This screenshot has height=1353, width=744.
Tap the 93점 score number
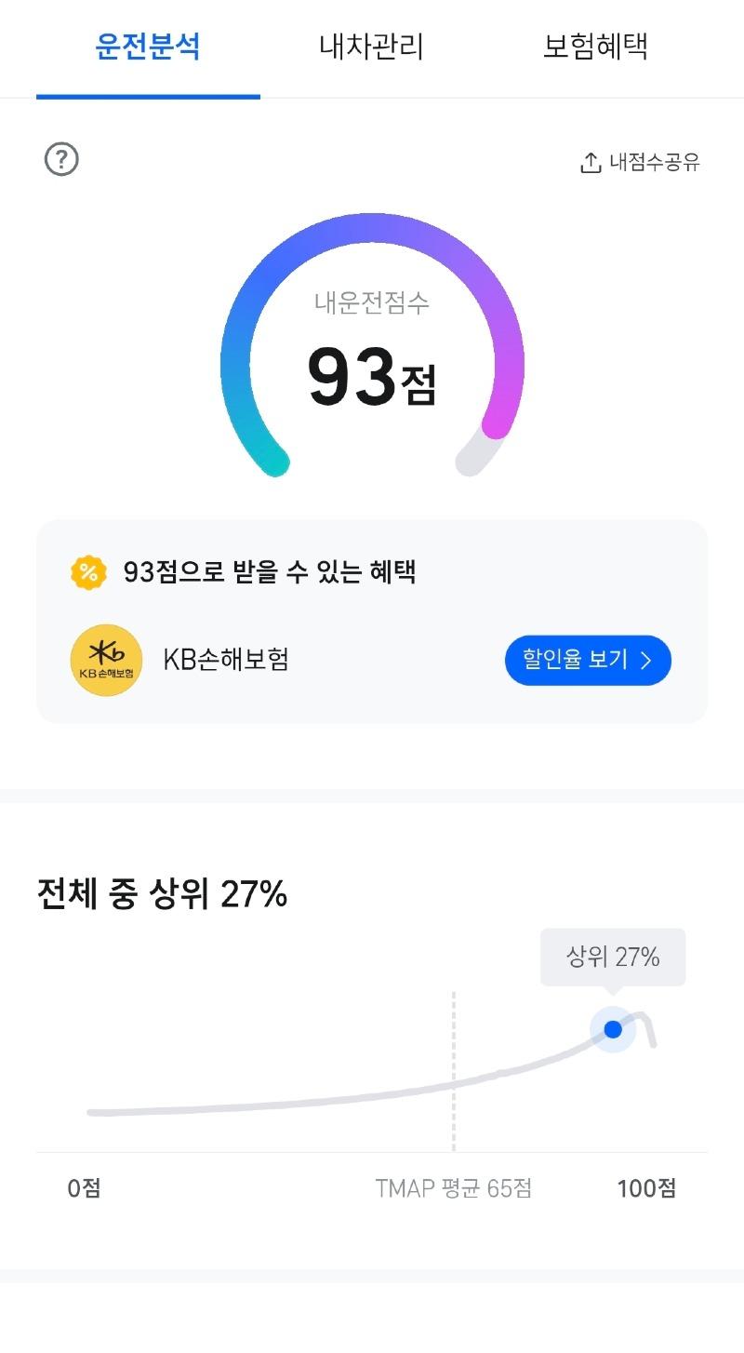(x=372, y=378)
